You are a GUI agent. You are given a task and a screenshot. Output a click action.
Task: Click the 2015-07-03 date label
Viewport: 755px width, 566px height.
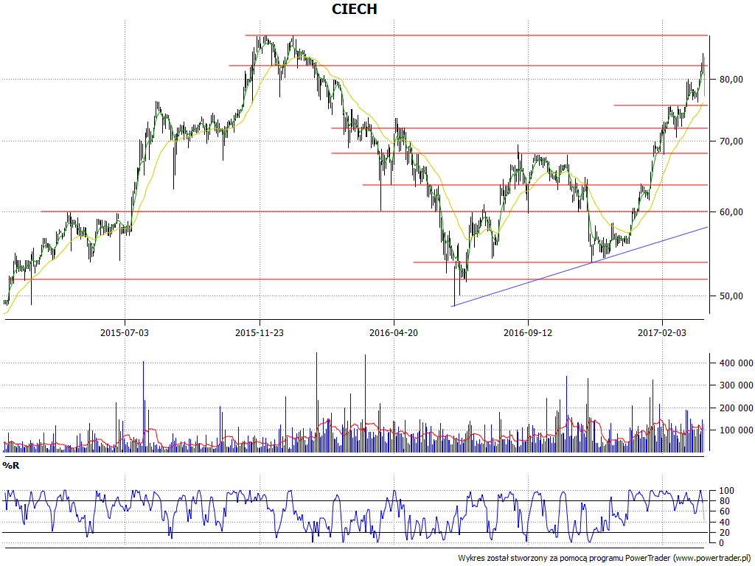125,332
